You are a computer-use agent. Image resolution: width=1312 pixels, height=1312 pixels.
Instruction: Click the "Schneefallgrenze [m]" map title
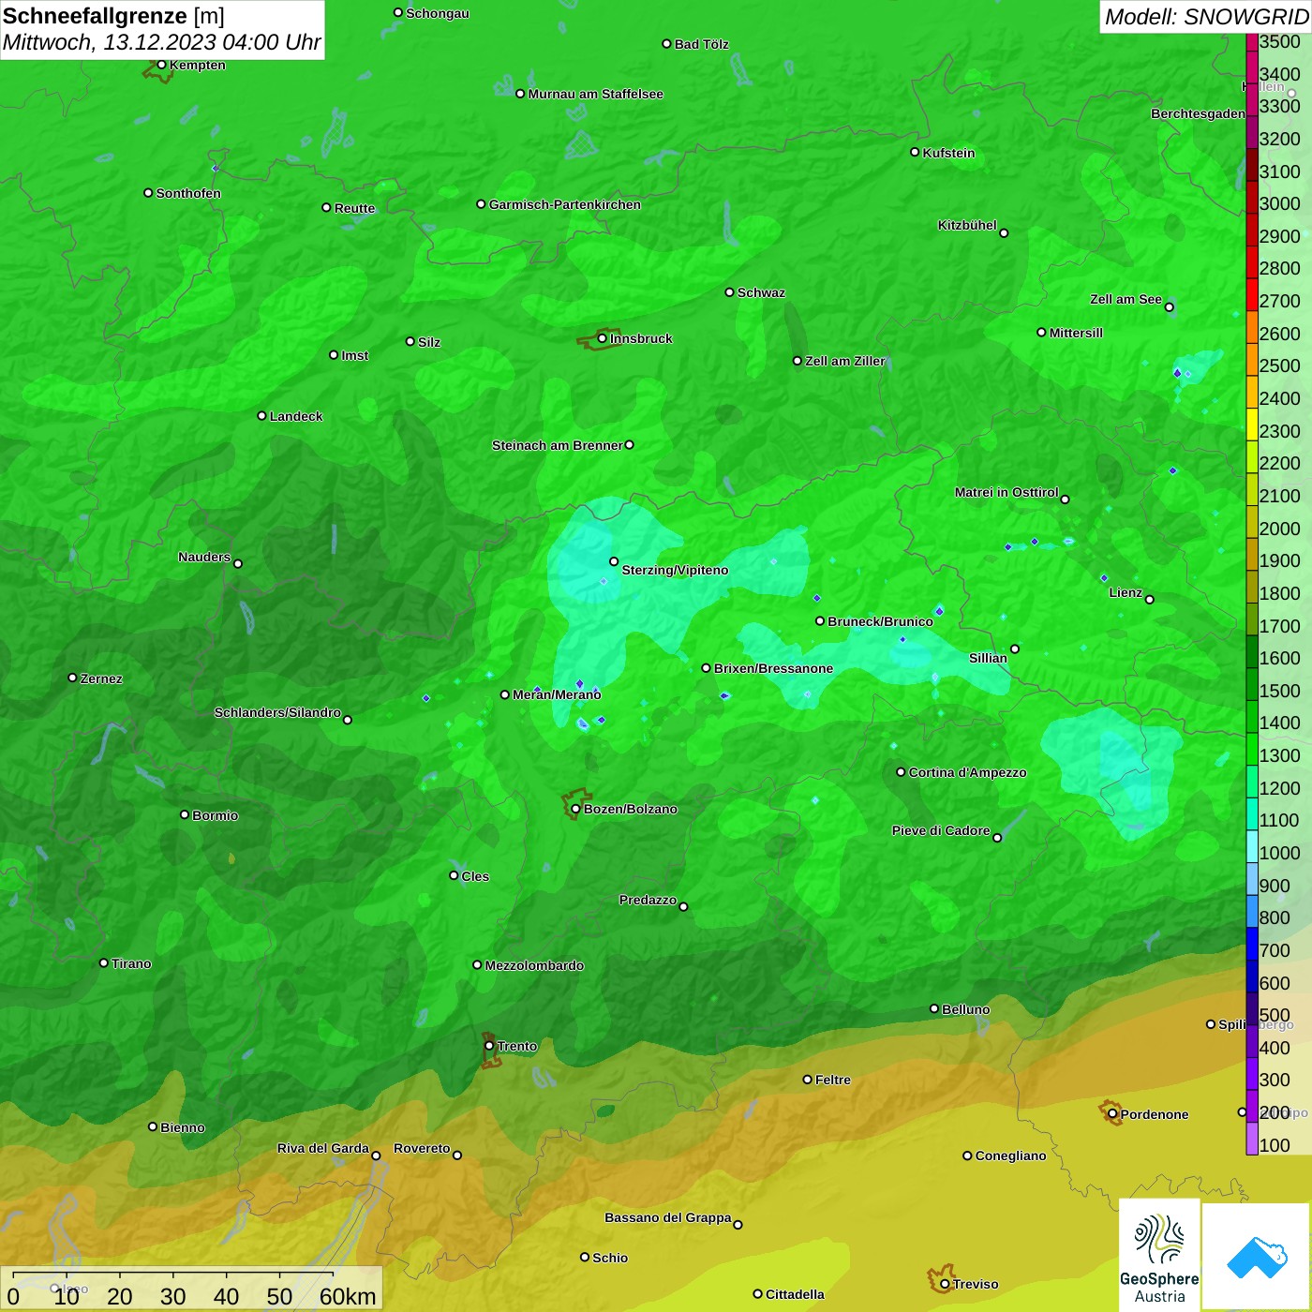click(113, 16)
